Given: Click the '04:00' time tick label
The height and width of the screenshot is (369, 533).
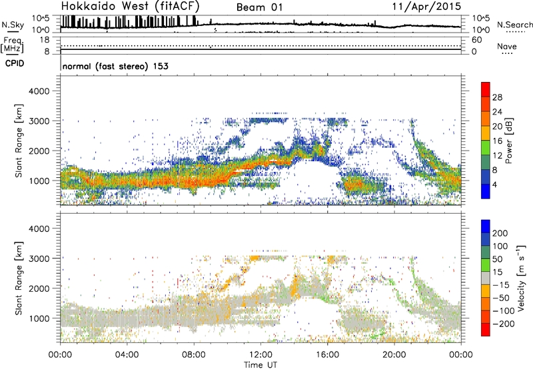Looking at the screenshot, I should [127, 355].
